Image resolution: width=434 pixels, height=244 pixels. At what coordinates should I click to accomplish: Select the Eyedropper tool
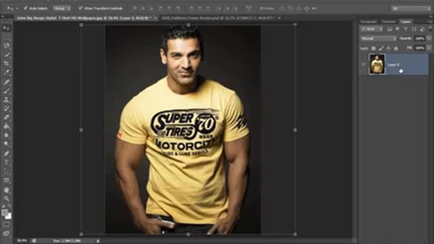click(6, 73)
